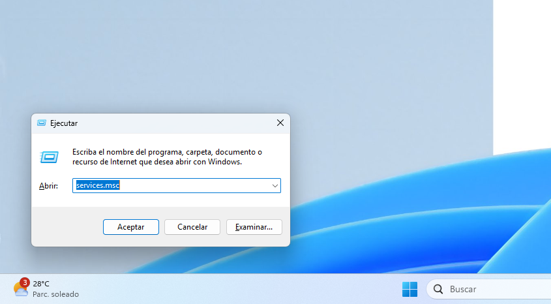Open the Examinar... file browser
Screen dimensions: 551x304
click(x=254, y=227)
